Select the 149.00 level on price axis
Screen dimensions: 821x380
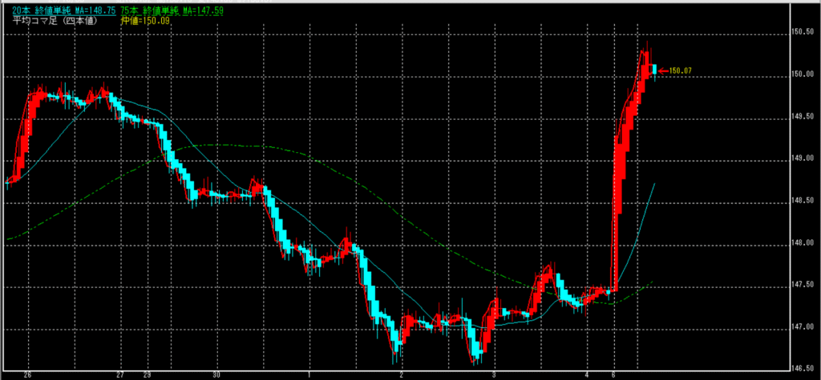tap(802, 158)
